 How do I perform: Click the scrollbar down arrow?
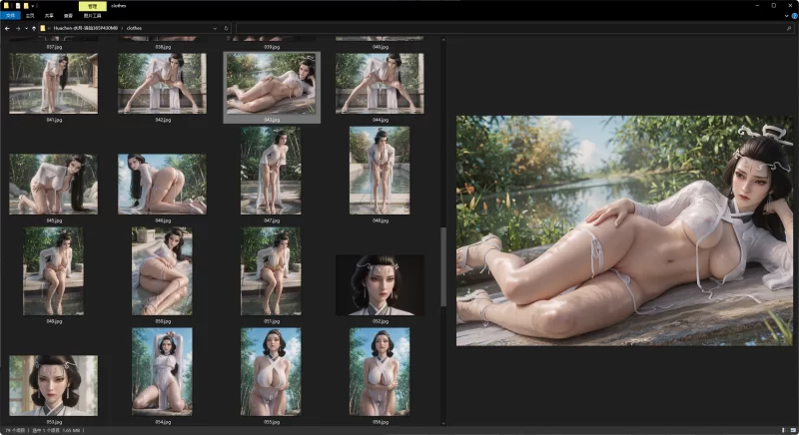point(443,423)
